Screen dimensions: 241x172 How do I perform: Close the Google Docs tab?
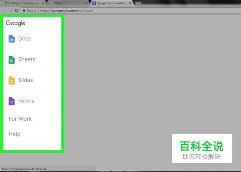130,3
